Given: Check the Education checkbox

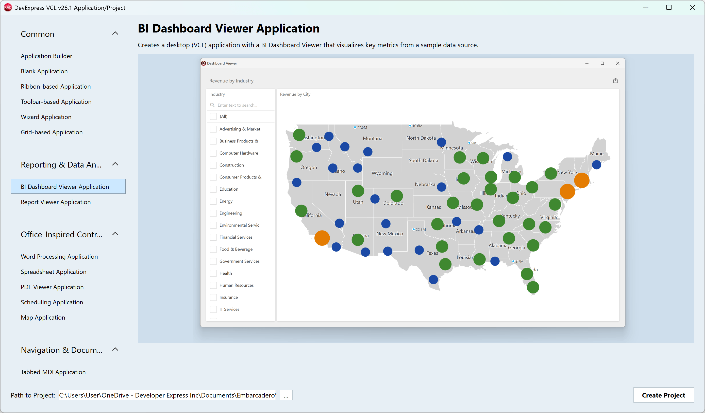Looking at the screenshot, I should tap(213, 189).
